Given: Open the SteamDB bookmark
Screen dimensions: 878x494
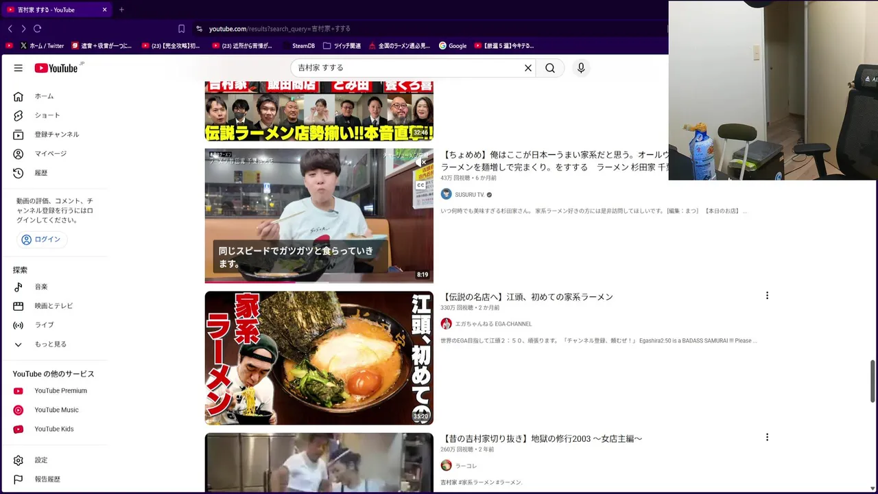Looking at the screenshot, I should (x=298, y=46).
